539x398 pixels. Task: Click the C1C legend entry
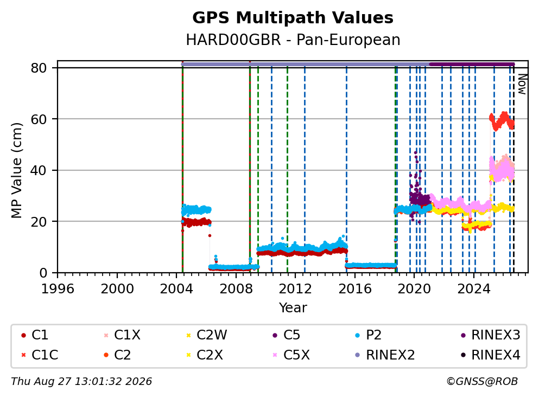point(40,355)
